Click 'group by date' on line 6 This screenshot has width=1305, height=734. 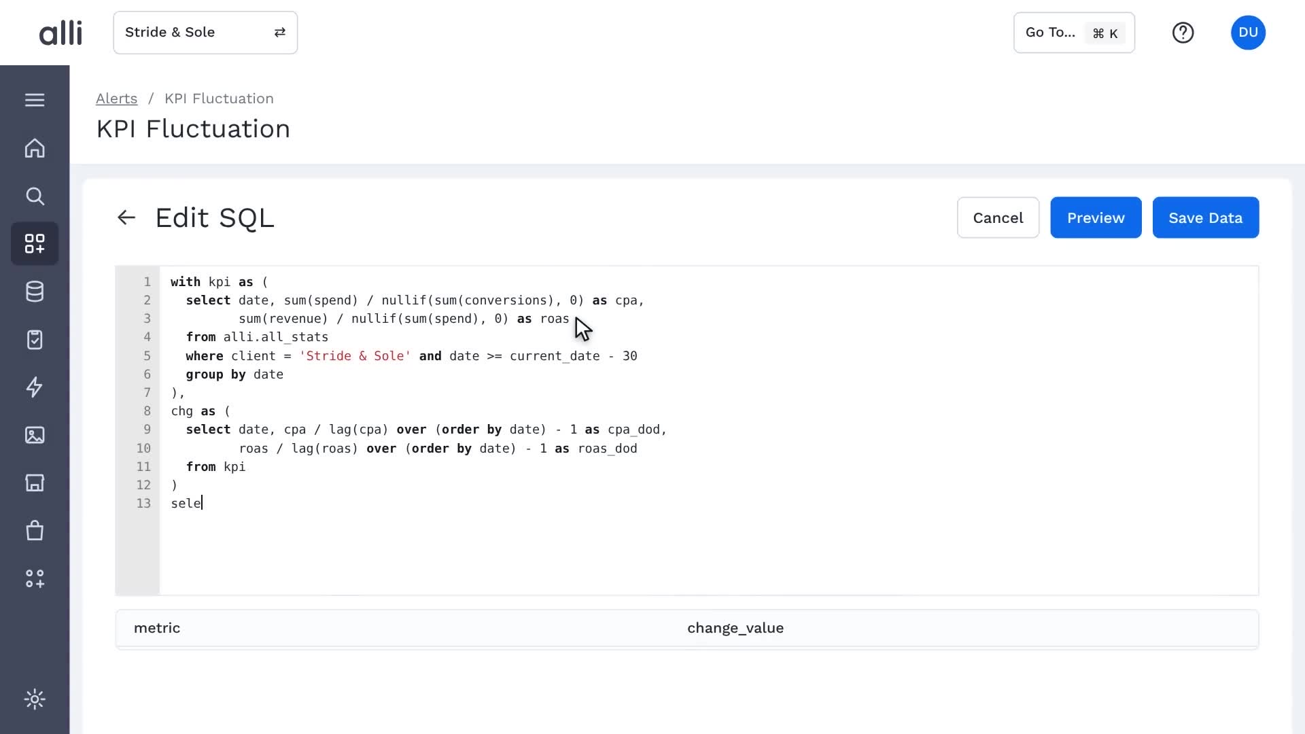click(x=234, y=374)
